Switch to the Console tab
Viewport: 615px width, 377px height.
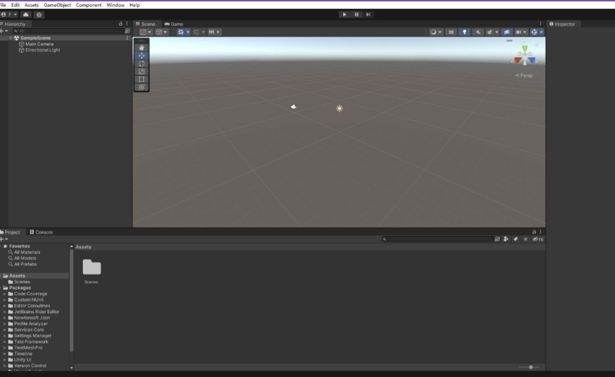click(41, 232)
